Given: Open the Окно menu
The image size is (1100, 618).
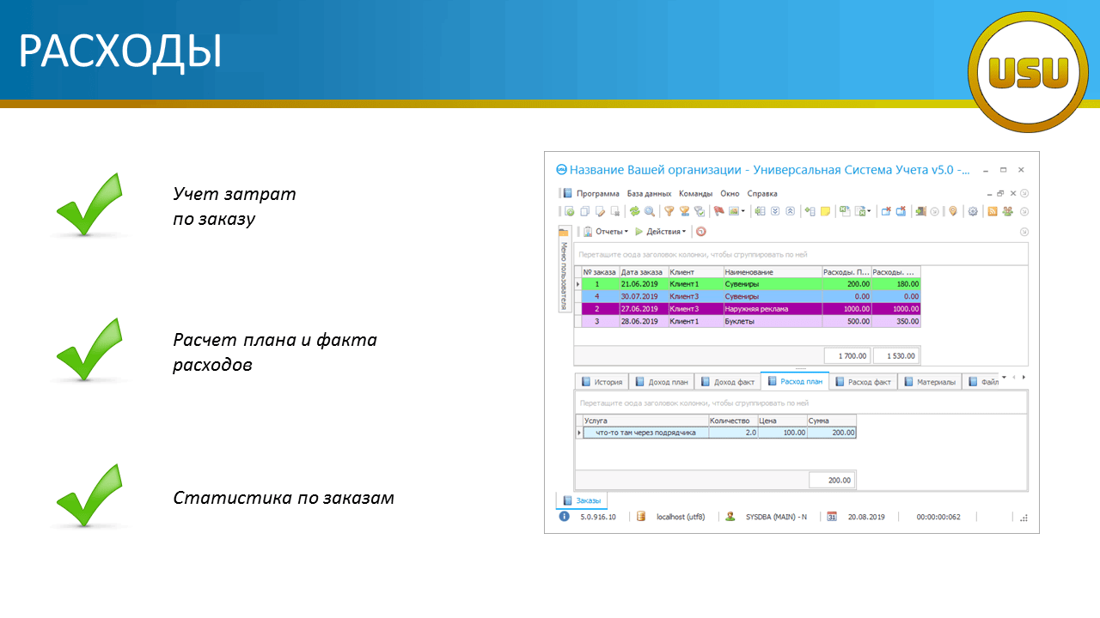Looking at the screenshot, I should pyautogui.click(x=730, y=194).
